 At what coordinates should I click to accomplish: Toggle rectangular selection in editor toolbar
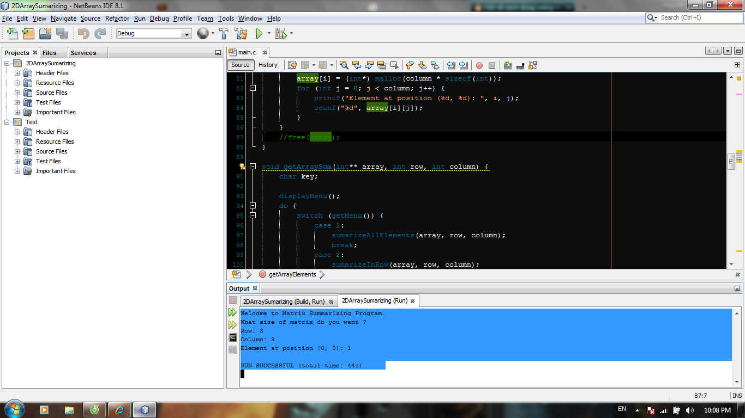pos(394,65)
